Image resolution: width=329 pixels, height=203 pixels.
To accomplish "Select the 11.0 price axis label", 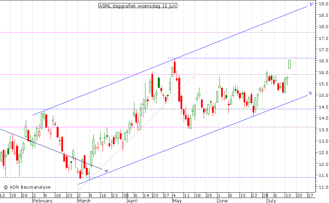I will point(323,187).
